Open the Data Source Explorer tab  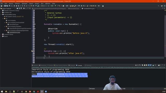[x=60, y=65]
